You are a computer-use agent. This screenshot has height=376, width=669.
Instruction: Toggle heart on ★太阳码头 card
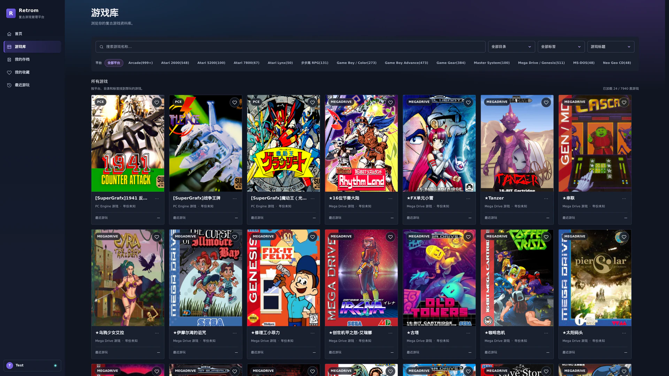tap(624, 237)
